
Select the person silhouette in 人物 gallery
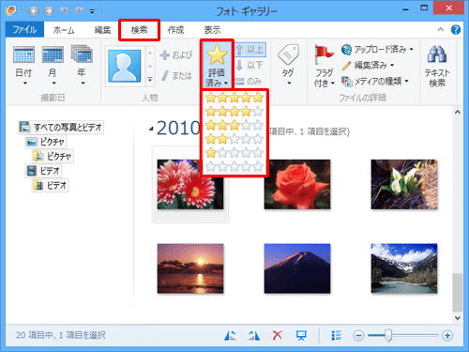click(125, 66)
